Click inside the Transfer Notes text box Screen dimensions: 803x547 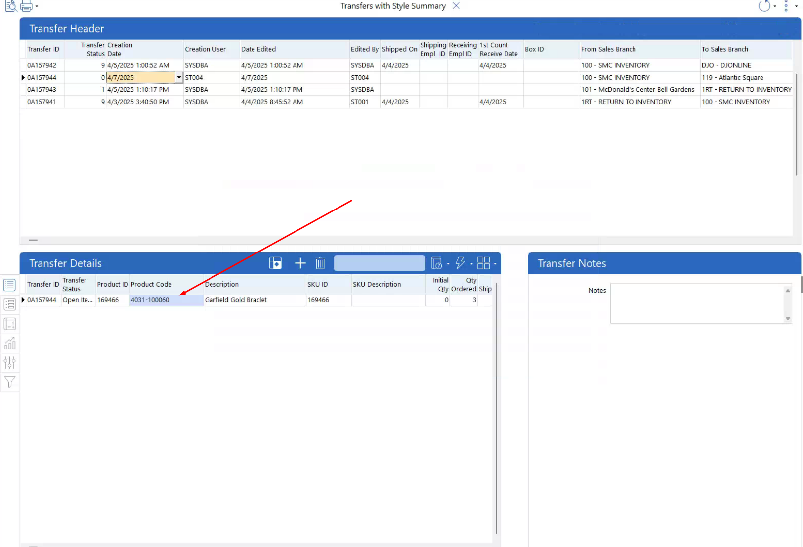point(697,303)
